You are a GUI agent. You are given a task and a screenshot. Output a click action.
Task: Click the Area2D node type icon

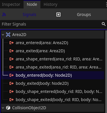[8, 35]
